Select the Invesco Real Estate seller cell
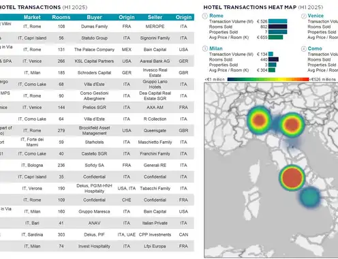The width and height of the screenshot is (338, 259). pyautogui.click(x=155, y=73)
